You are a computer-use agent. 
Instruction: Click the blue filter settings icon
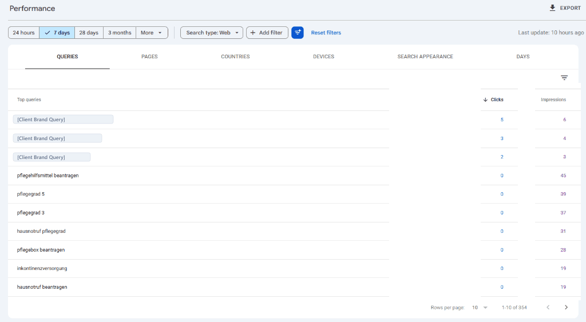298,33
